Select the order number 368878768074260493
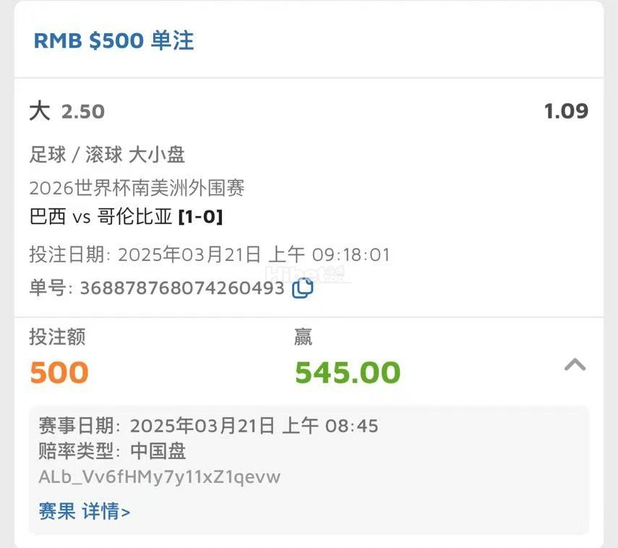Screen dimensions: 618x548 coord(181,288)
